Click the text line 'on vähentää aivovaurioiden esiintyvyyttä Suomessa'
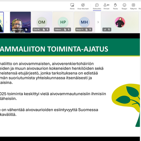Viewport: 141px width, 141px height. pyautogui.click(x=50, y=110)
